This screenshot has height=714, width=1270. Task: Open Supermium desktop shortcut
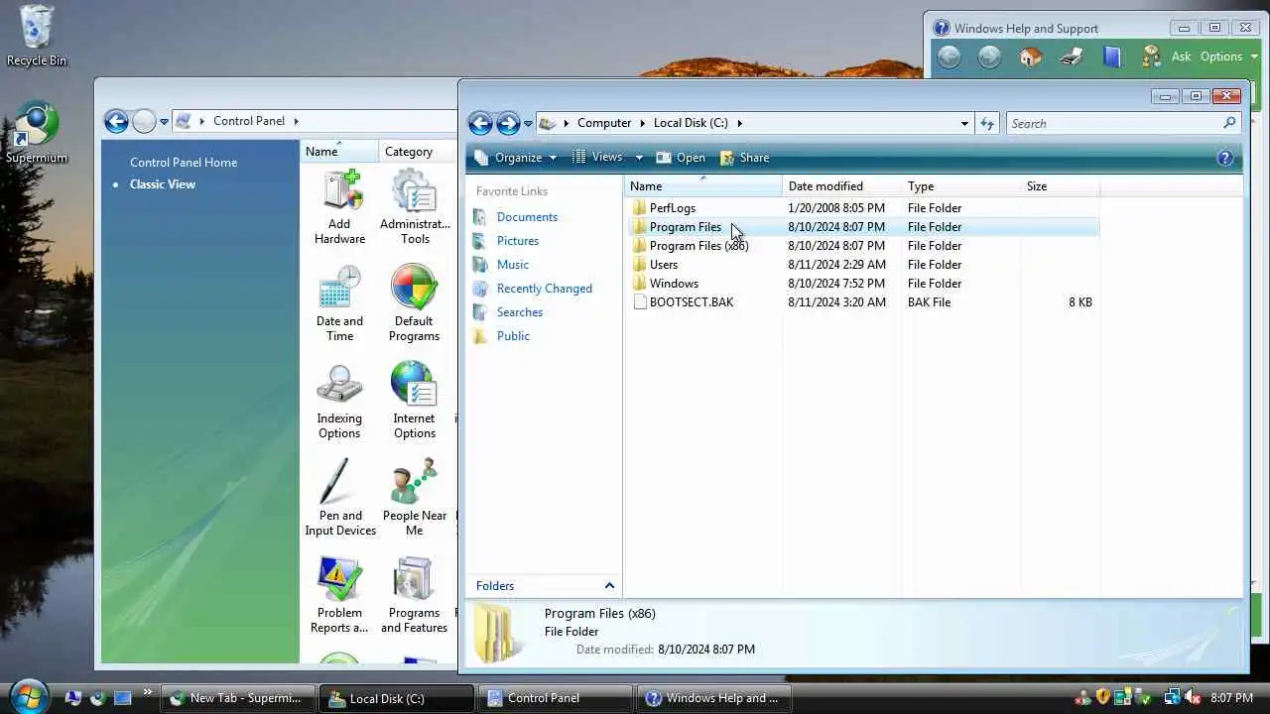[x=37, y=133]
